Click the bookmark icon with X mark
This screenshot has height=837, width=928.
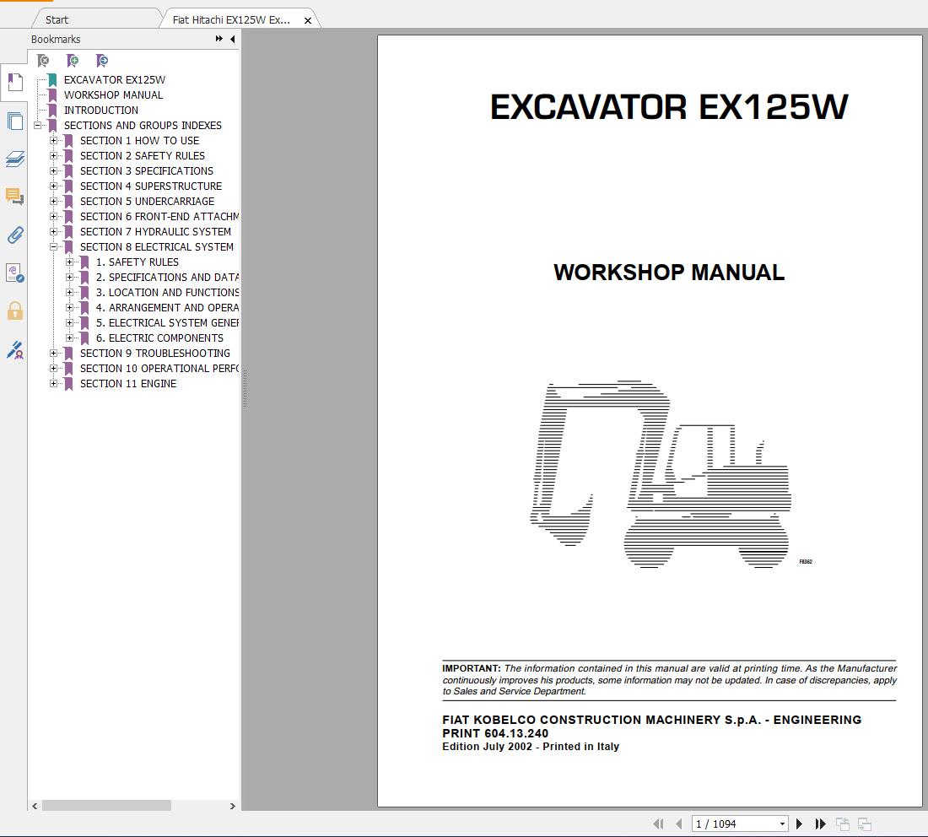[x=43, y=61]
